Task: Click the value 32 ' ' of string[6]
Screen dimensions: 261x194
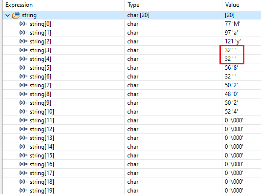Action: coord(231,77)
